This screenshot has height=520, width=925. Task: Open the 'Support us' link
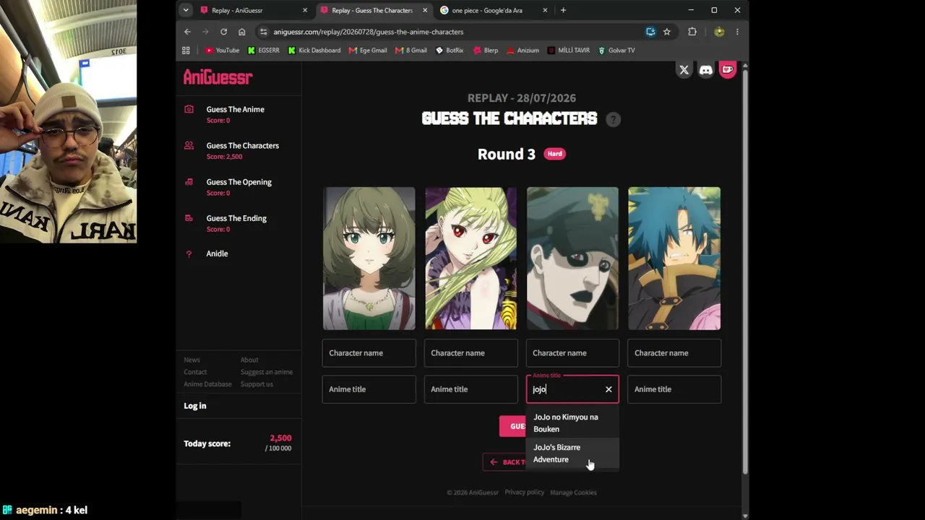[x=257, y=384]
